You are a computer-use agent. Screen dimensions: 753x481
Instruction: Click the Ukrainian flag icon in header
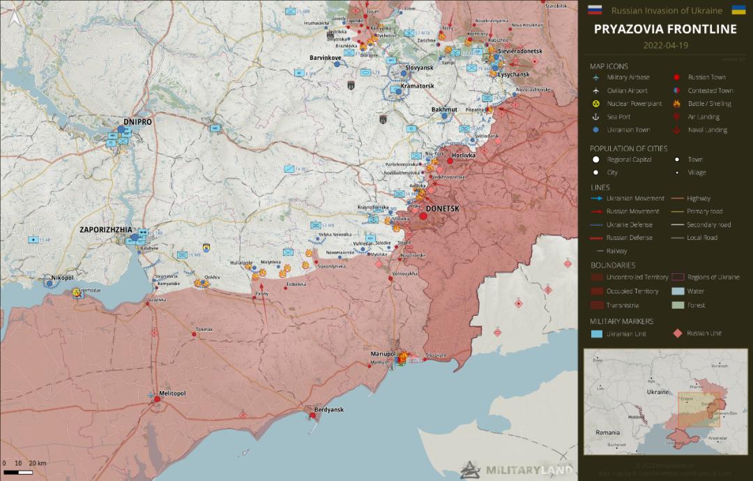coord(738,10)
